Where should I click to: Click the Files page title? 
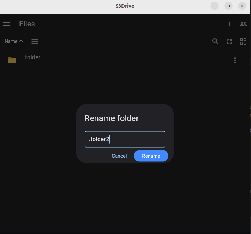pyautogui.click(x=27, y=24)
